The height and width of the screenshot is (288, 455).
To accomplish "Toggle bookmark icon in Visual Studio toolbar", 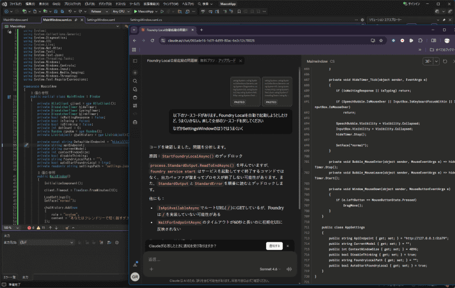I will tap(239, 11).
